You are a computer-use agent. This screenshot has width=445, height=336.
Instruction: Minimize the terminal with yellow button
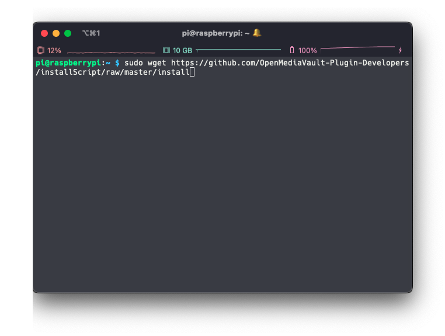click(x=56, y=33)
